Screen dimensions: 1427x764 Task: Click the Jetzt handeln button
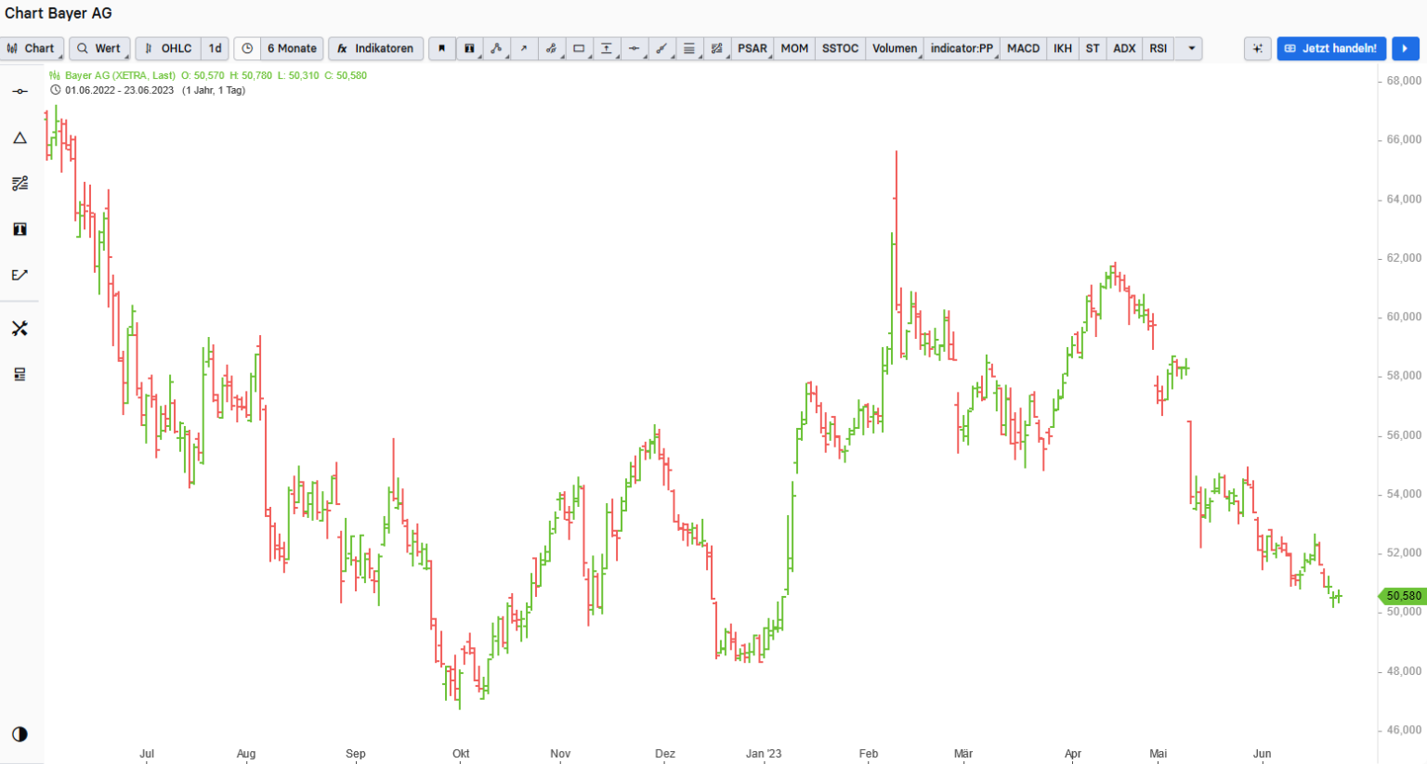tap(1331, 48)
